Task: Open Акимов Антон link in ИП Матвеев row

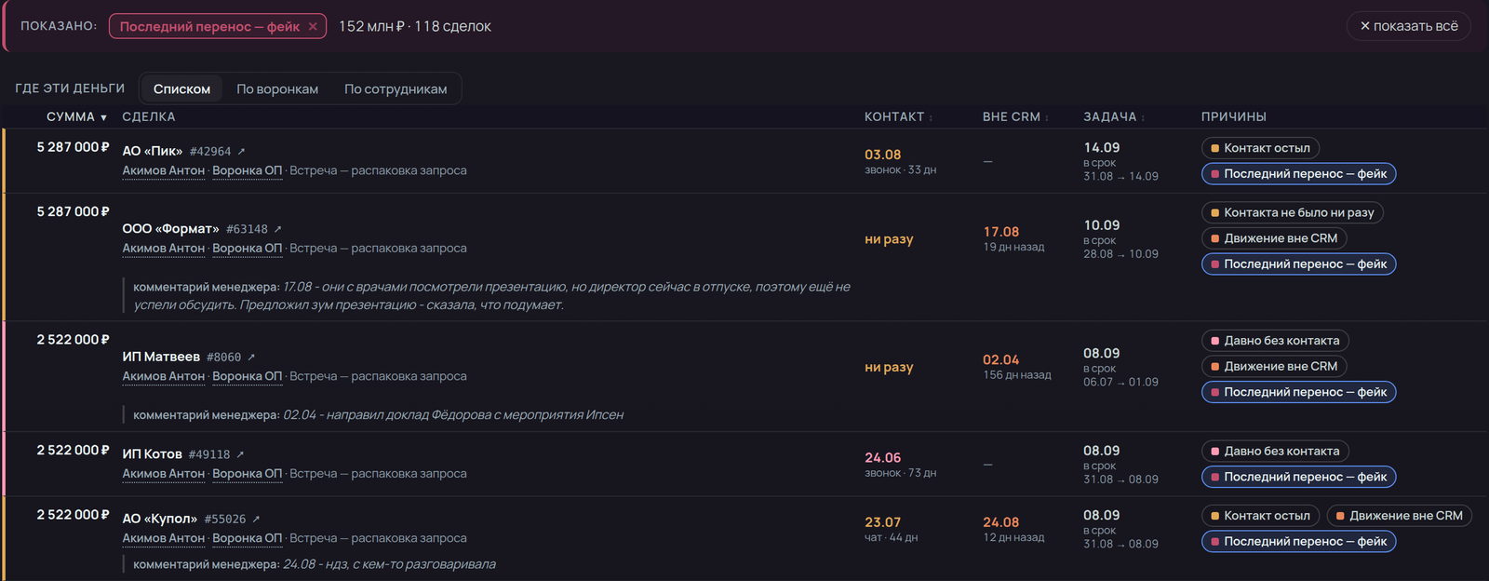Action: click(x=164, y=376)
